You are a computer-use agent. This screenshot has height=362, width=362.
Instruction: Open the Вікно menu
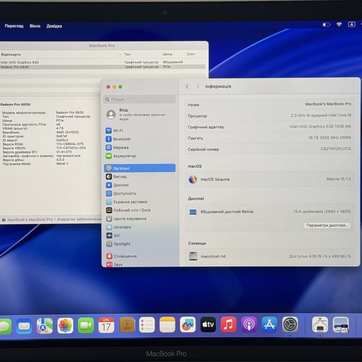(x=35, y=26)
